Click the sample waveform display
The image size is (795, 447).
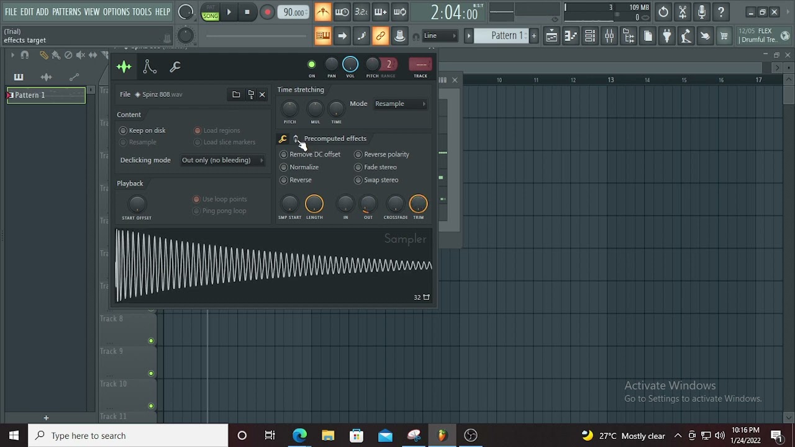click(273, 266)
